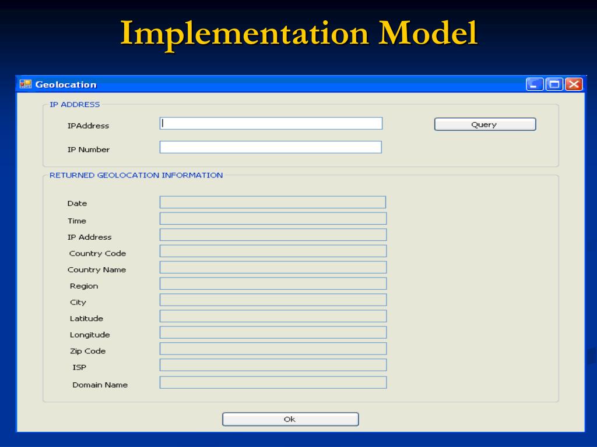The width and height of the screenshot is (597, 447).
Task: Click the Latitude label
Action: [x=86, y=318]
